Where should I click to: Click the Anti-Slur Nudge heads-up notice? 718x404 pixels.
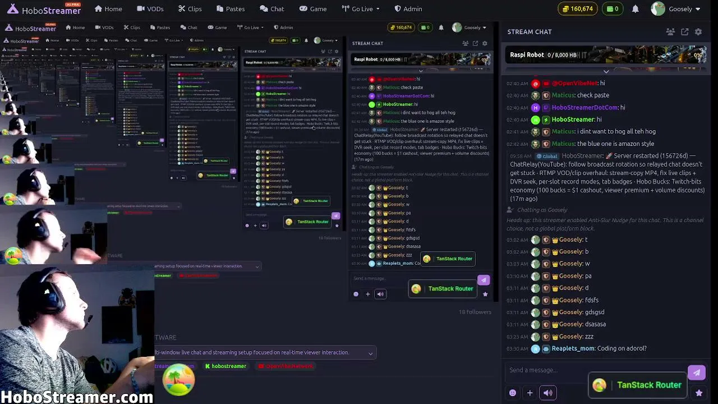coord(605,224)
